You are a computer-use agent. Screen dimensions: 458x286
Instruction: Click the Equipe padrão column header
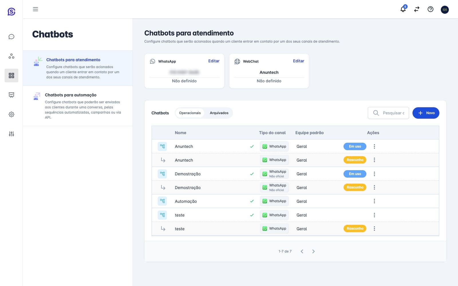coord(309,133)
